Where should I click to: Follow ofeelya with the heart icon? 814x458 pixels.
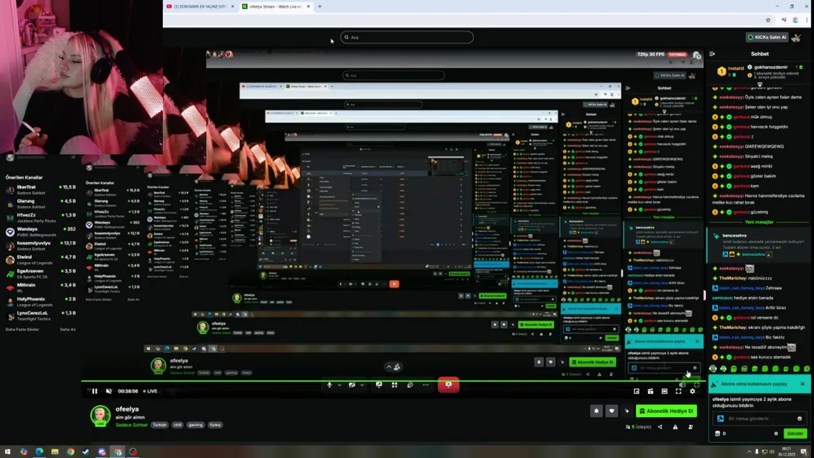[x=611, y=411]
